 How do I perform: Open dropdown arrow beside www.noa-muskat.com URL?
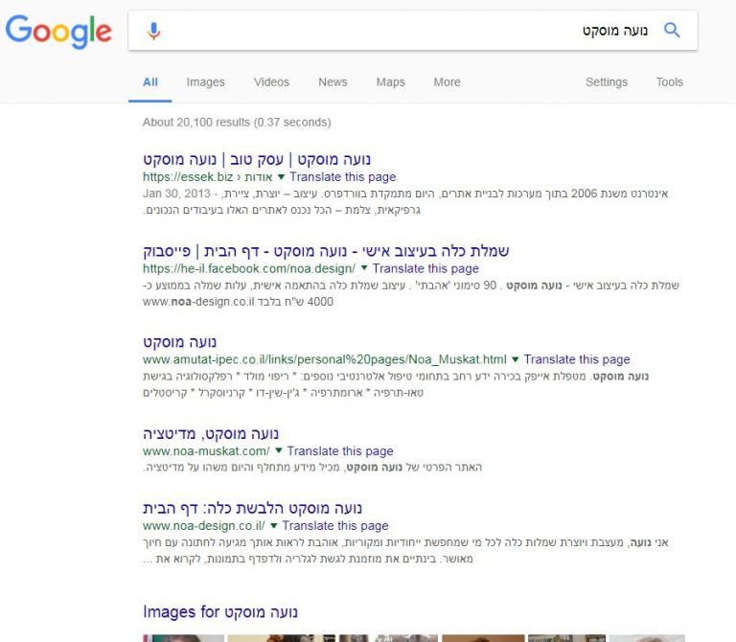click(279, 451)
